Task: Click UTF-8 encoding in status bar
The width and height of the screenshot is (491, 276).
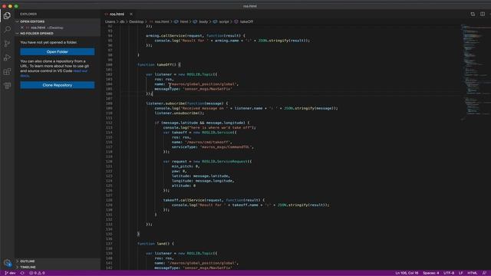Action: pyautogui.click(x=449, y=273)
